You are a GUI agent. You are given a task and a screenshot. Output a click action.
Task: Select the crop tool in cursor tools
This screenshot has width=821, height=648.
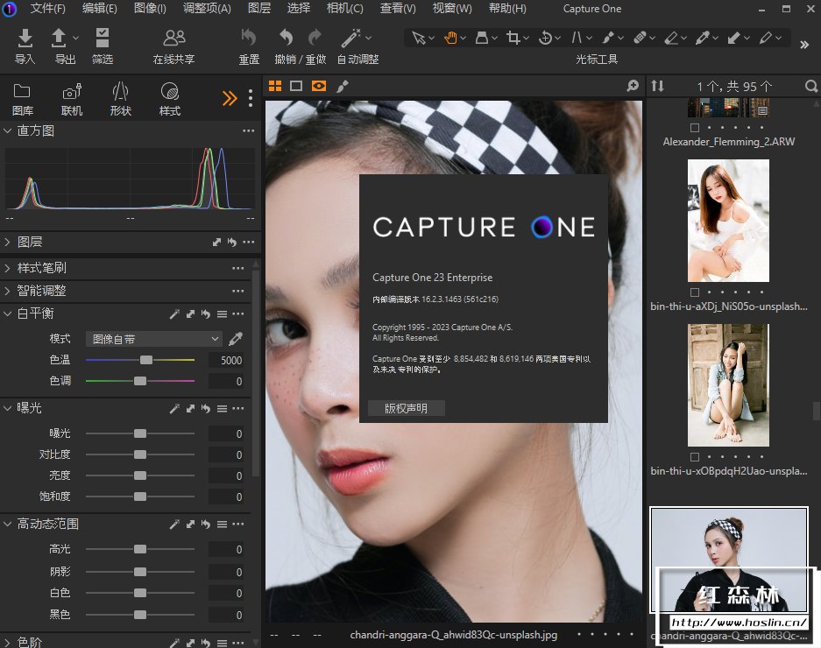pos(513,38)
